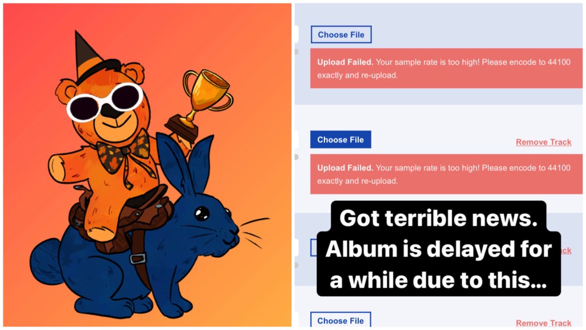Click Remove Track beside the solid blue button
Screen dimensions: 586x330
click(x=544, y=142)
